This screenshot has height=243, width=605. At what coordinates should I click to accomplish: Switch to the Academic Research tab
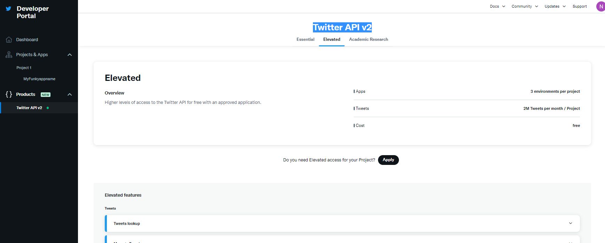click(x=368, y=39)
